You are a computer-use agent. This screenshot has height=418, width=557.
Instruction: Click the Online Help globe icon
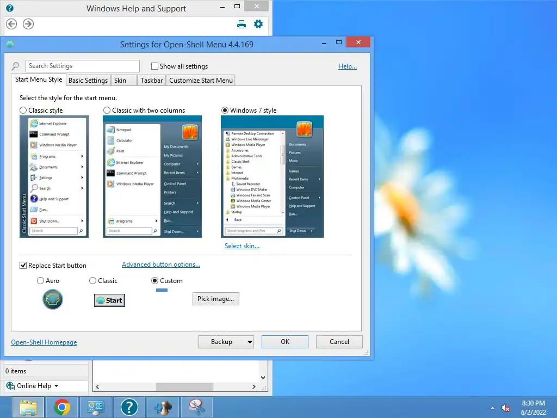pos(10,386)
